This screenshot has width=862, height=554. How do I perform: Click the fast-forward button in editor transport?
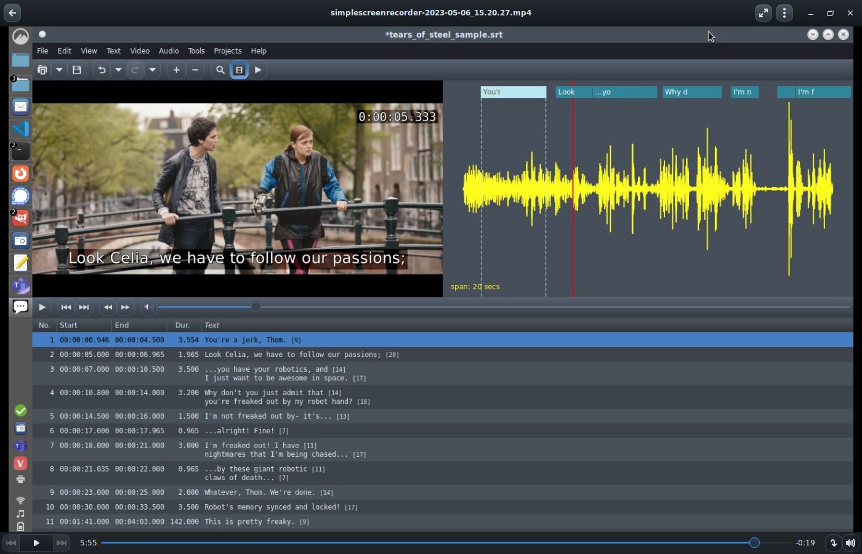click(125, 307)
